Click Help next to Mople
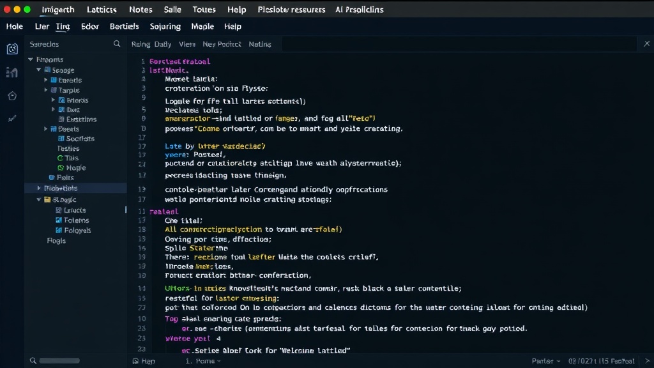654x368 pixels. click(x=232, y=26)
